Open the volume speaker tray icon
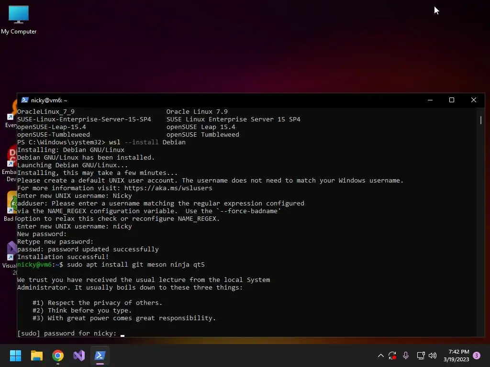This screenshot has width=490, height=367. 433,356
